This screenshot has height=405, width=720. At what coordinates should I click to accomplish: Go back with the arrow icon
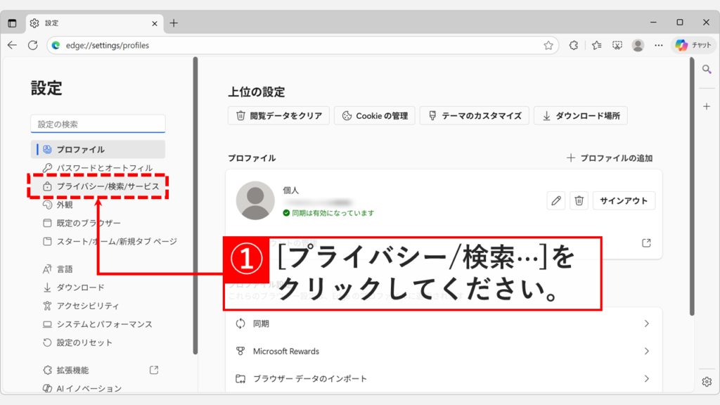[13, 45]
